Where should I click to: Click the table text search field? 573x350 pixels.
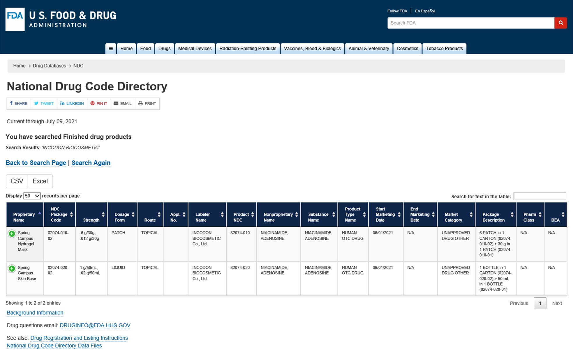[540, 196]
